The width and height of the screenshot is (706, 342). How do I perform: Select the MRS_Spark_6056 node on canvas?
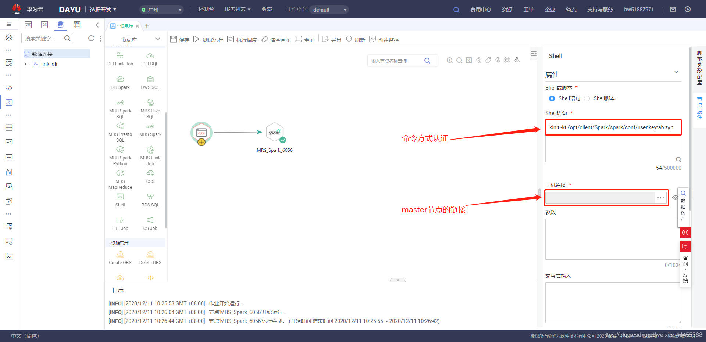click(x=275, y=132)
